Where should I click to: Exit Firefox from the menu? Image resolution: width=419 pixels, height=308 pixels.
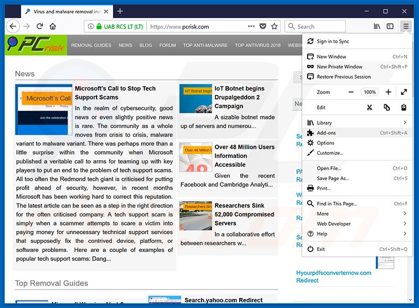coord(357,249)
